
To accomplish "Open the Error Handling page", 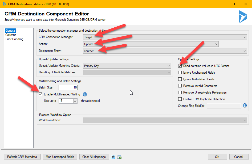I will pos(14,39).
